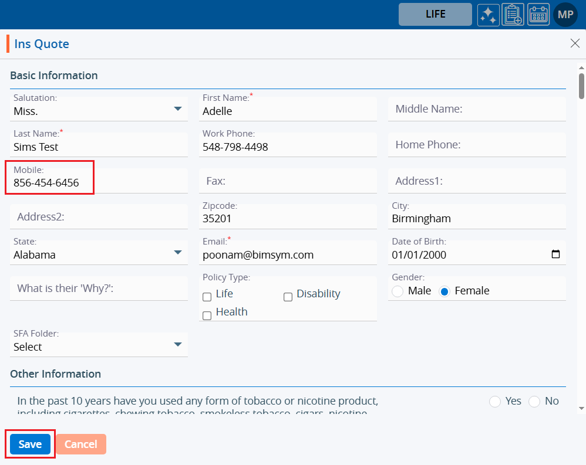Expand the SFA Folder dropdown
The width and height of the screenshot is (586, 465).
coord(177,345)
